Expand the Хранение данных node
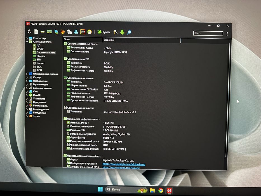This screenshot has width=261, height=196. (27, 88)
